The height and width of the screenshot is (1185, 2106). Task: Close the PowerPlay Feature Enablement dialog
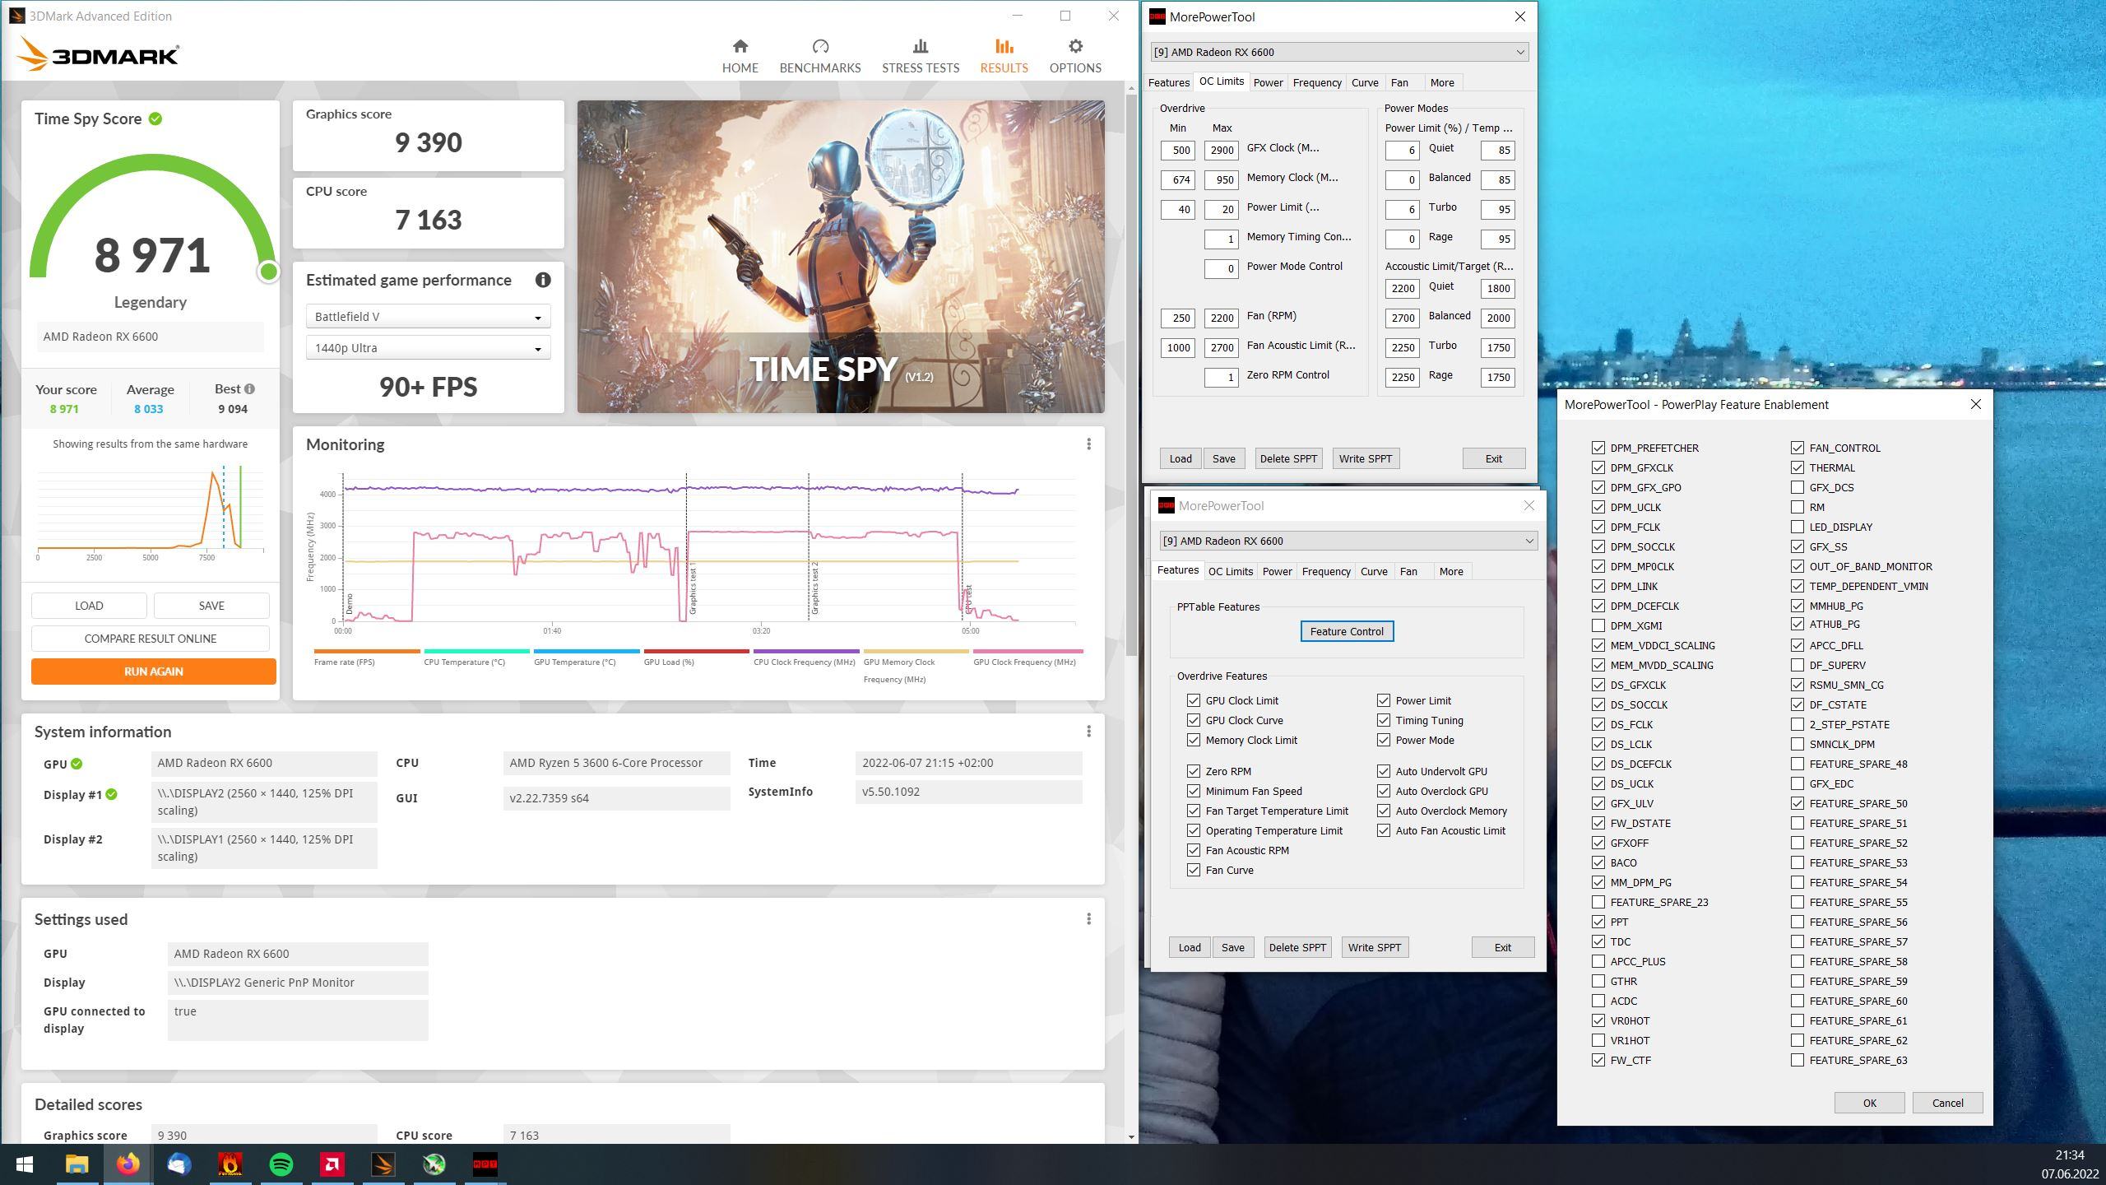tap(1976, 404)
